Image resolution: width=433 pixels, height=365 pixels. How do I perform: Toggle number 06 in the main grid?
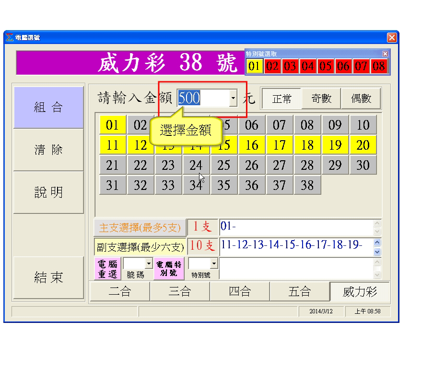click(252, 125)
